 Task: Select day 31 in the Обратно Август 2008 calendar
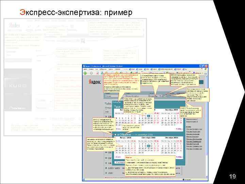coord(135,153)
